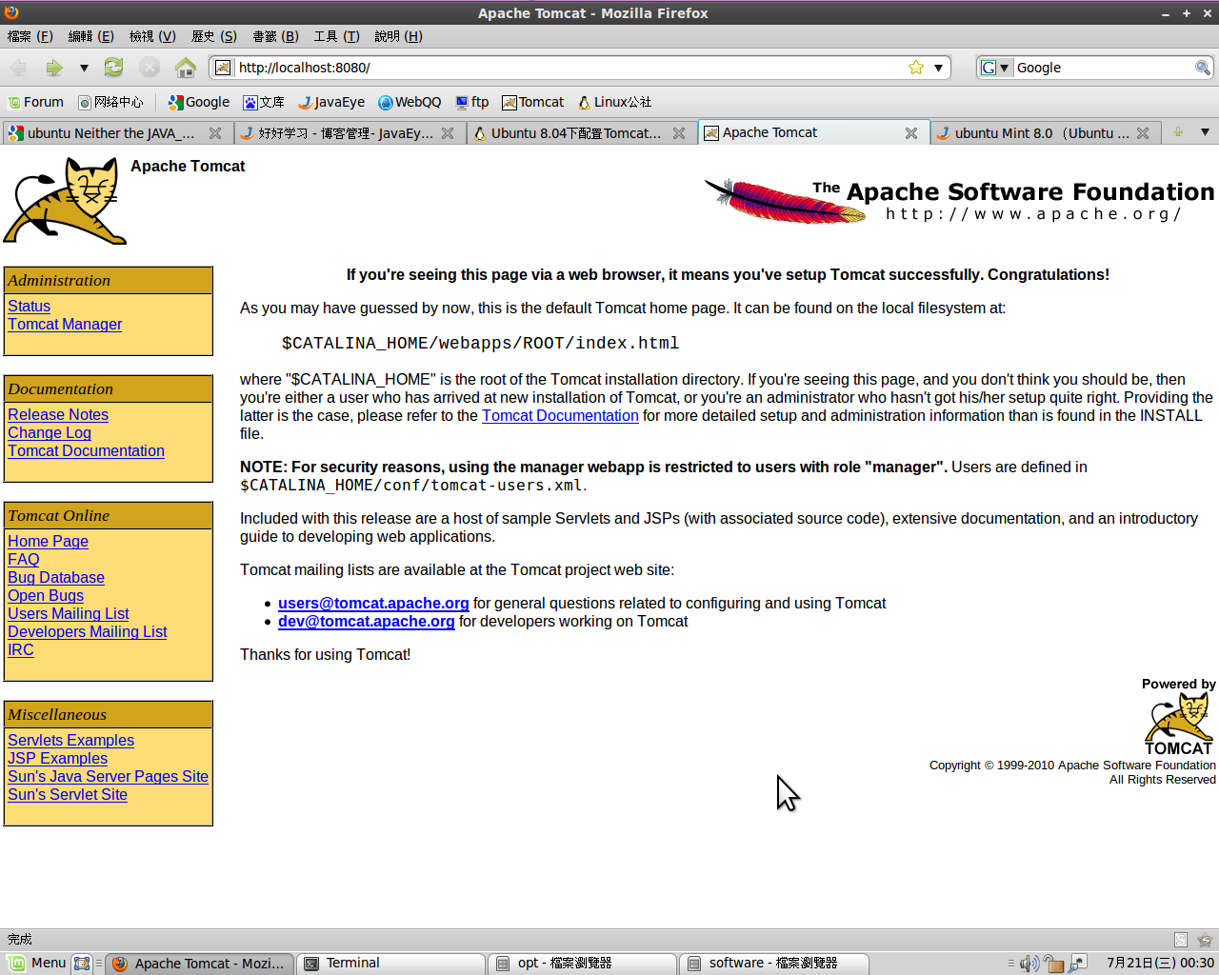Click the users@tomcat.apache.org mailing link
Screen dimensions: 1219x975
[x=373, y=603]
